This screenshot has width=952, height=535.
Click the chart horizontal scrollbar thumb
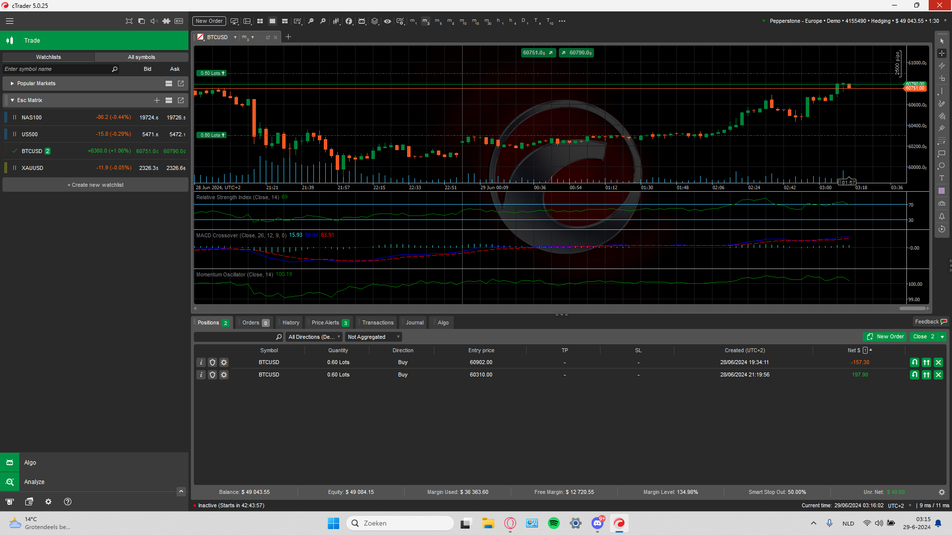coord(912,309)
